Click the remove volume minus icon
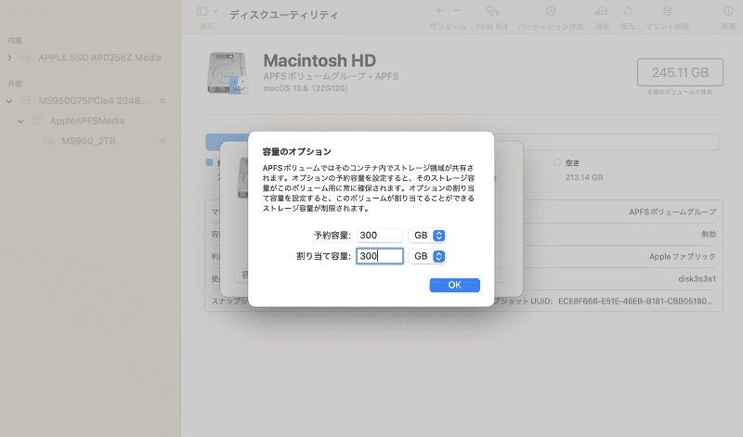743x437 pixels. pyautogui.click(x=457, y=11)
